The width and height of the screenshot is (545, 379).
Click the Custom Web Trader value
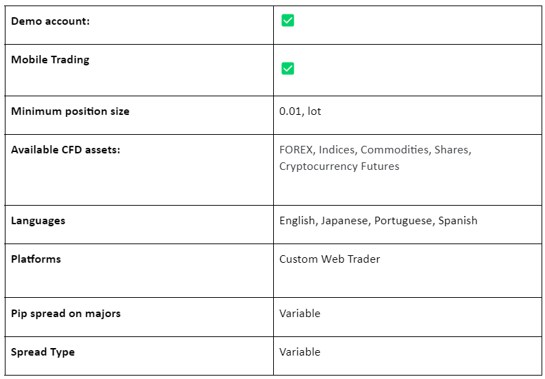tap(330, 259)
